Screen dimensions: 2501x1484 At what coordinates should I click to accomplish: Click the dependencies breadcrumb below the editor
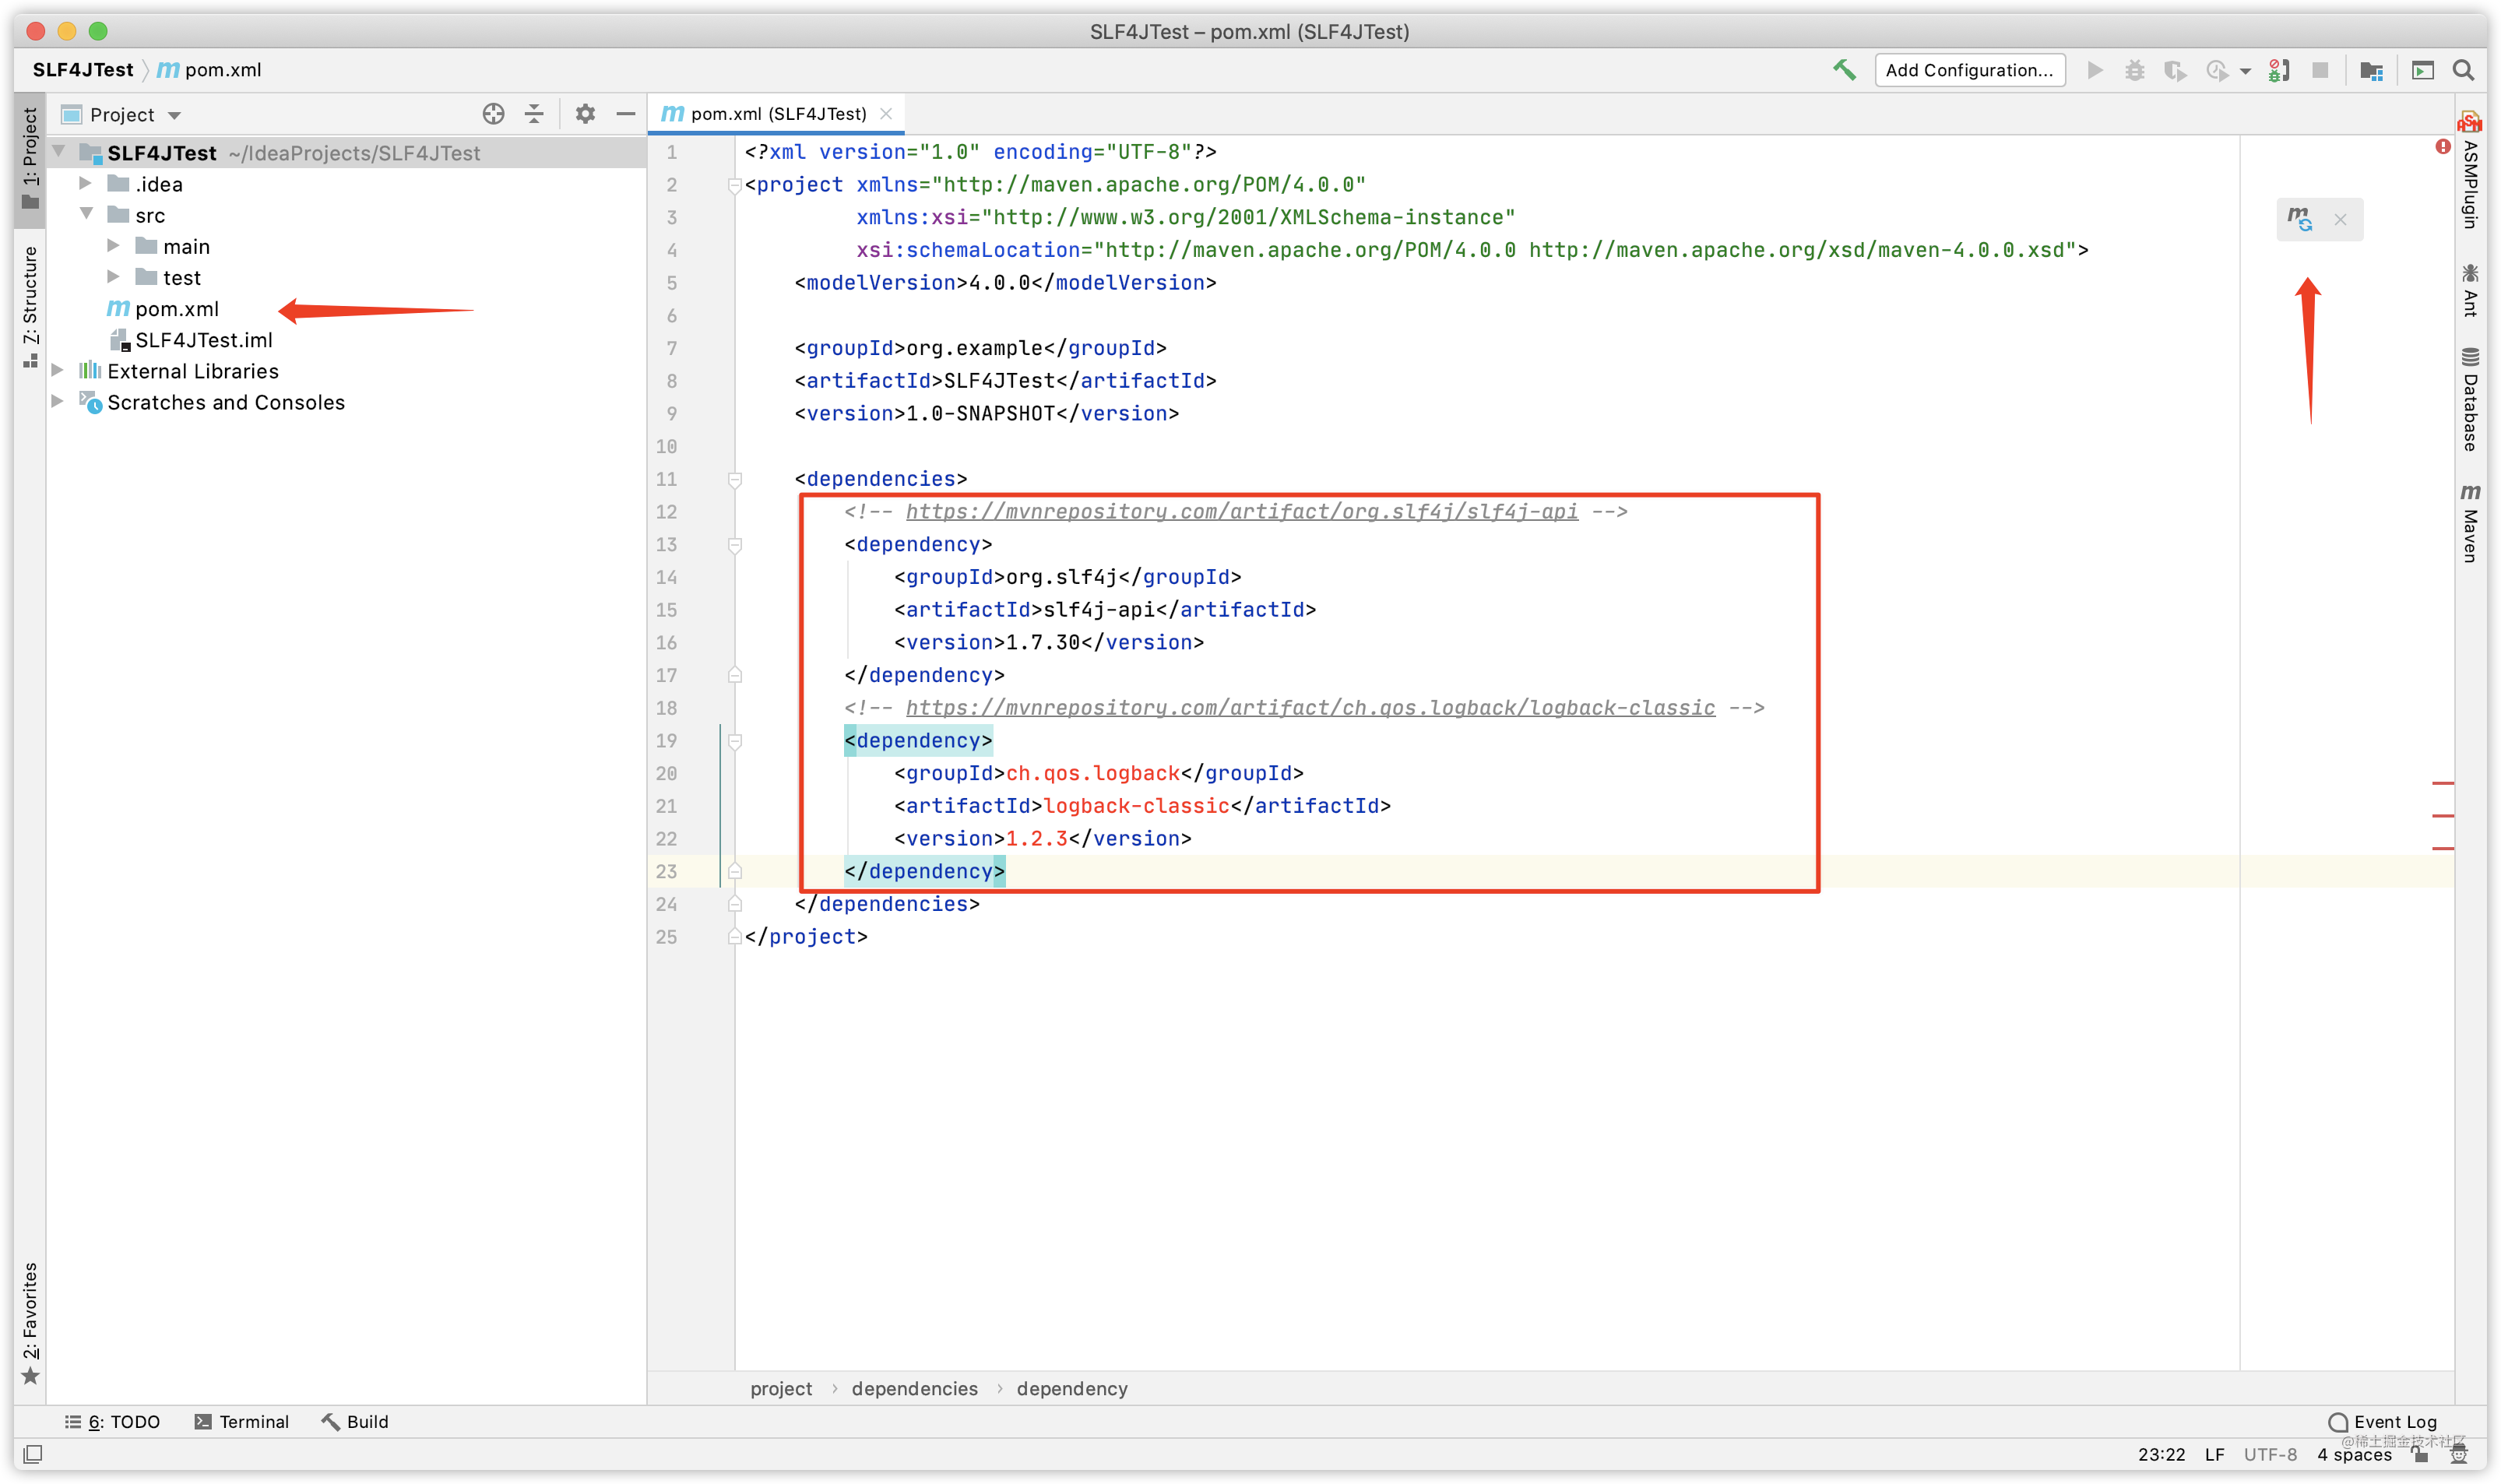tap(913, 1388)
